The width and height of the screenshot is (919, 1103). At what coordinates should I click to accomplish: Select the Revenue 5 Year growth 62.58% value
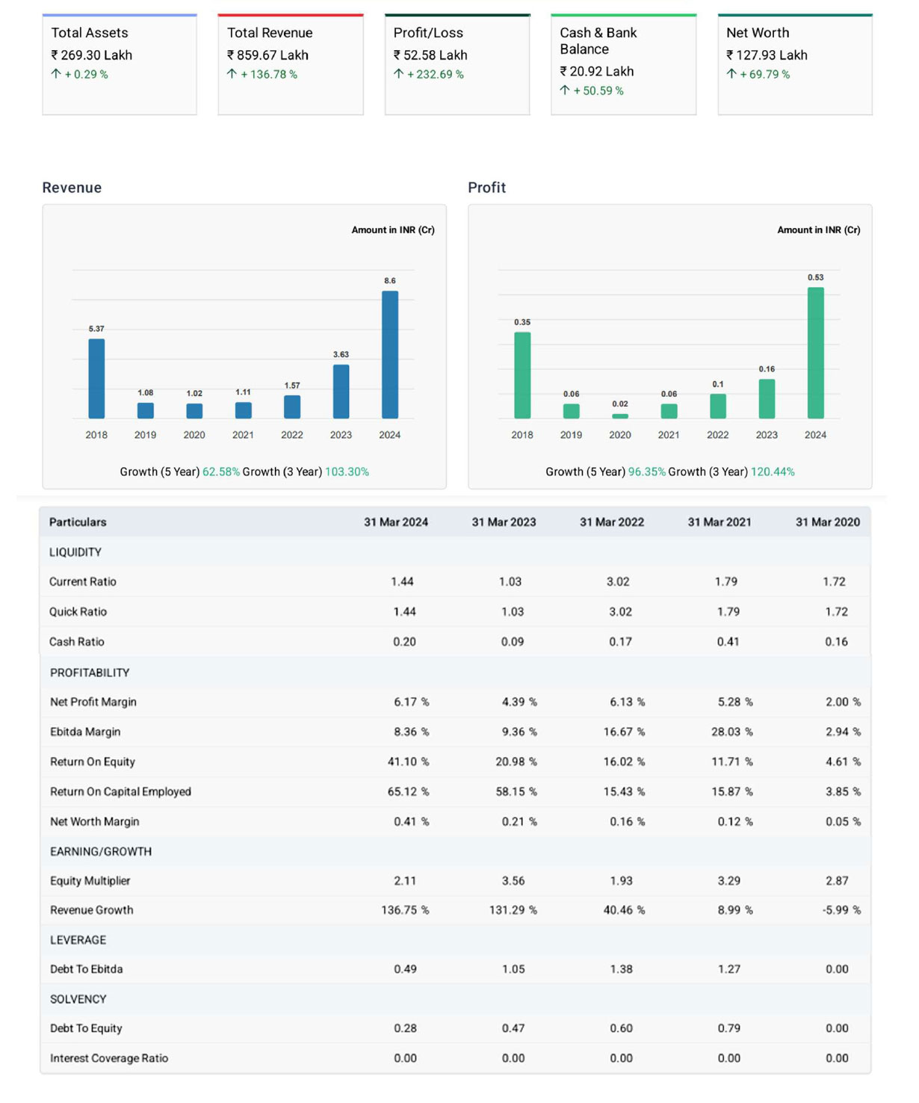[x=221, y=472]
